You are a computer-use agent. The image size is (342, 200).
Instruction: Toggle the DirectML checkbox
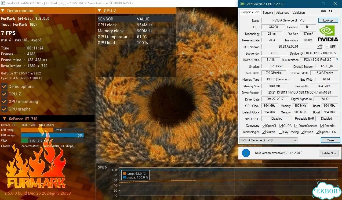pos(322,126)
